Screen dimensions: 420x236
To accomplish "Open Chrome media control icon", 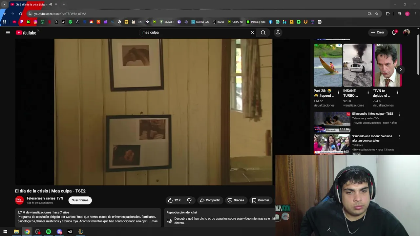I will pyautogui.click(x=399, y=14).
